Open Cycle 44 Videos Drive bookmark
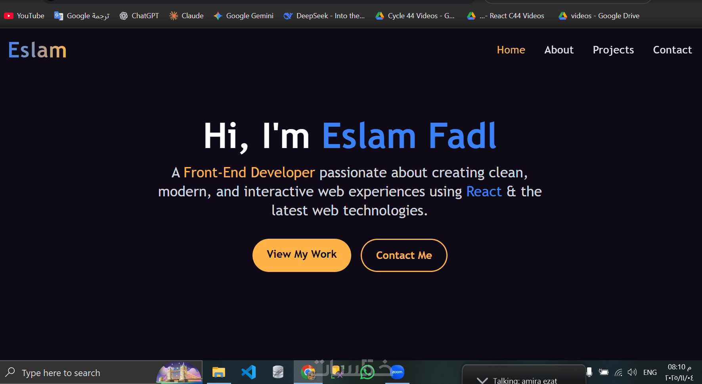Viewport: 702px width, 384px height. 415,16
